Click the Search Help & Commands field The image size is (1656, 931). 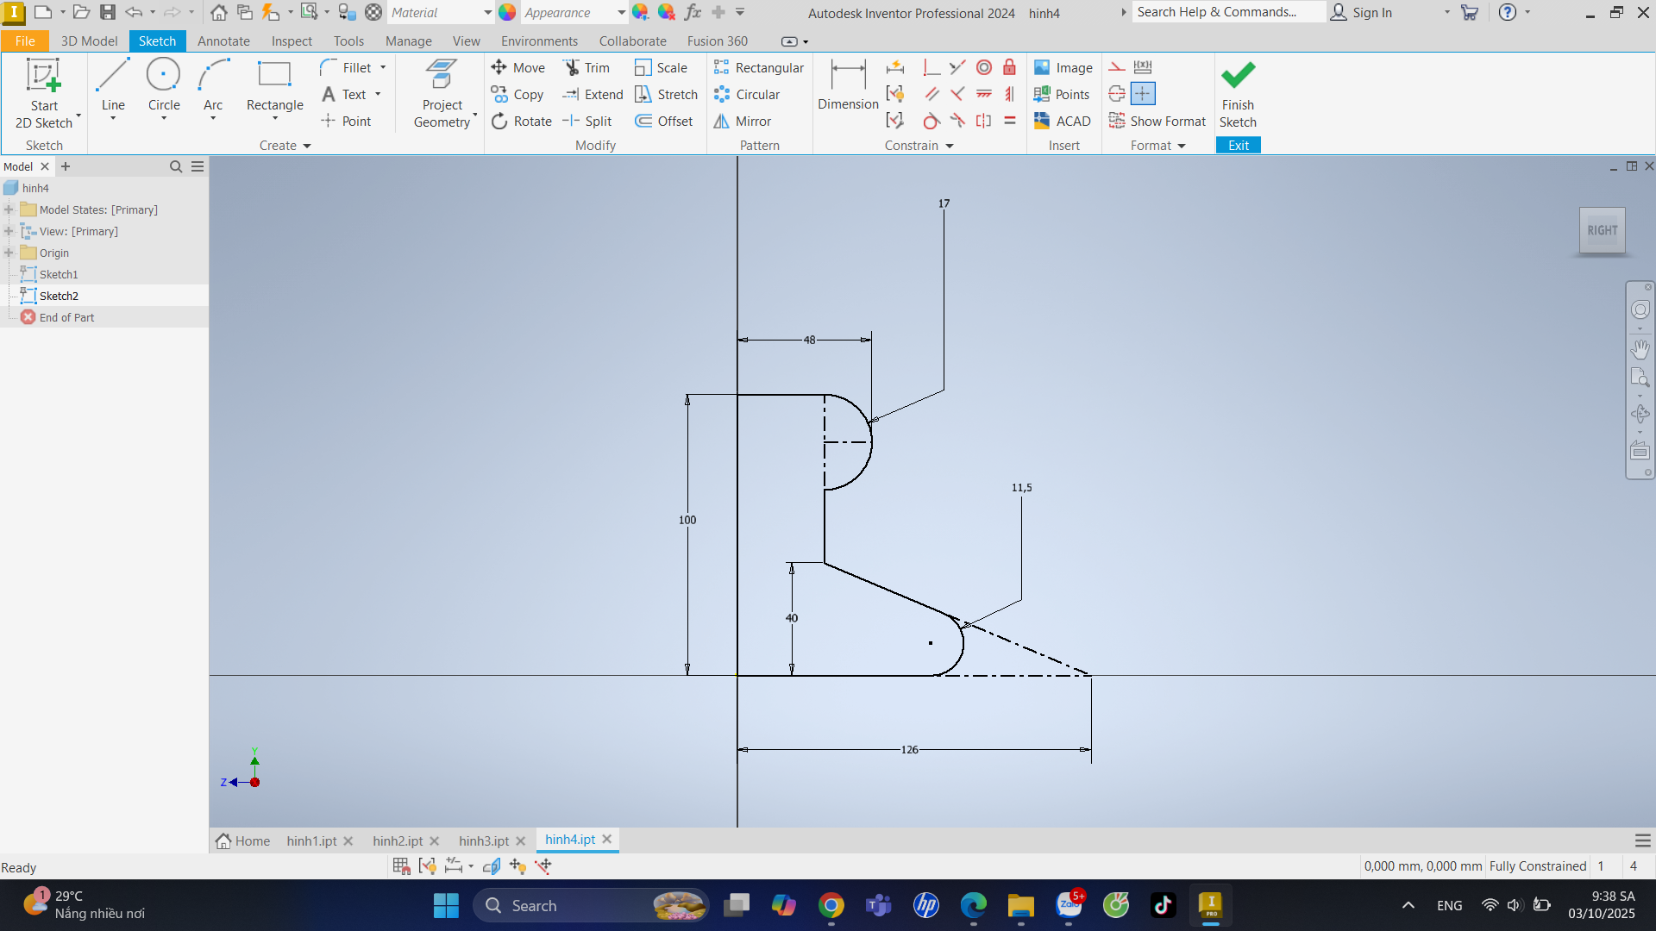click(x=1226, y=12)
